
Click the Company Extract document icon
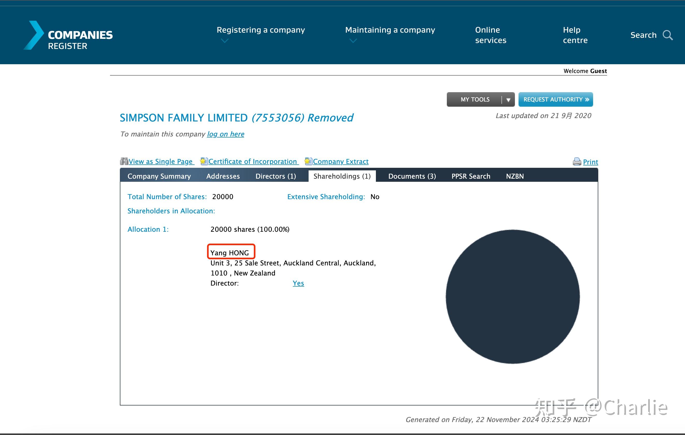(x=308, y=161)
